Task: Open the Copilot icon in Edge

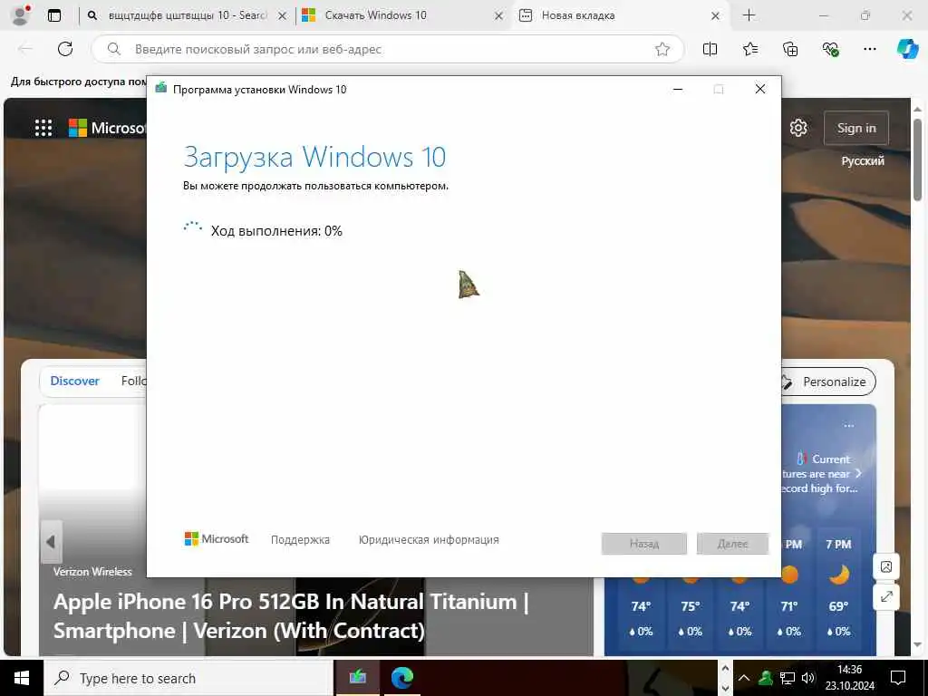Action: click(x=906, y=49)
